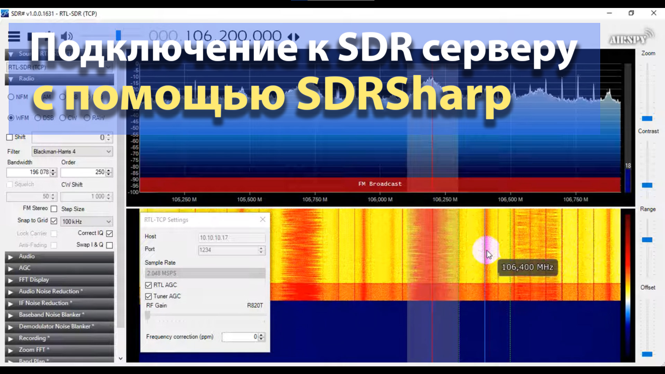Enable the FM Stereo checkbox
Viewport: 665px width, 374px height.
pos(54,208)
